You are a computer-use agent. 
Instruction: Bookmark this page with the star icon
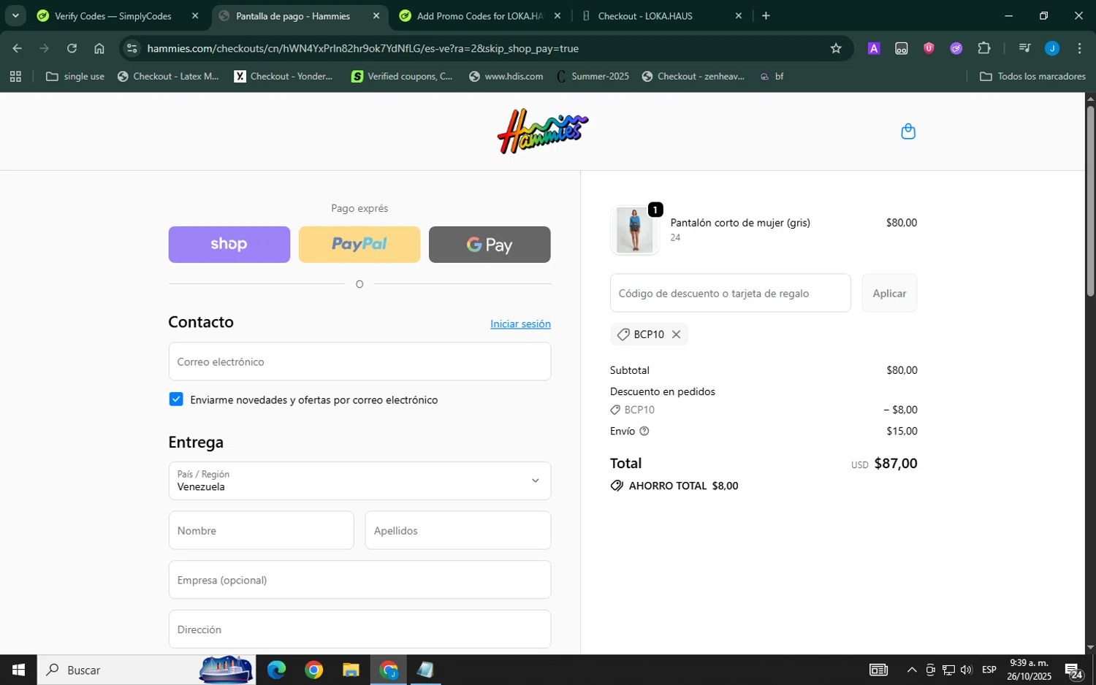tap(836, 48)
